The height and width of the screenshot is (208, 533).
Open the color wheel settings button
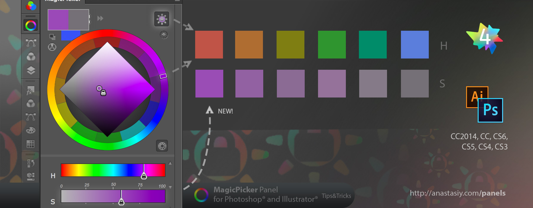click(162, 146)
